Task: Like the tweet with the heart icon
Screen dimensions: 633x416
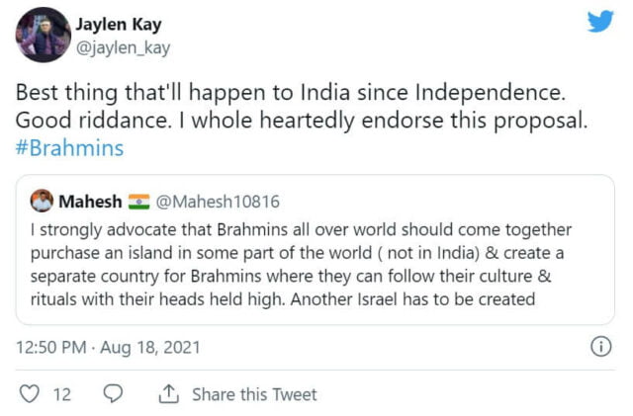Action: [30, 394]
